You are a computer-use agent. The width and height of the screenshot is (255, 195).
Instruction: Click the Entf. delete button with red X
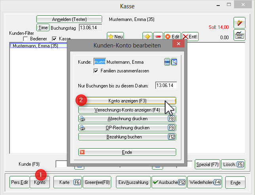[x=190, y=36]
